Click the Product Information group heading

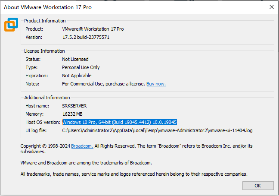point(45,21)
